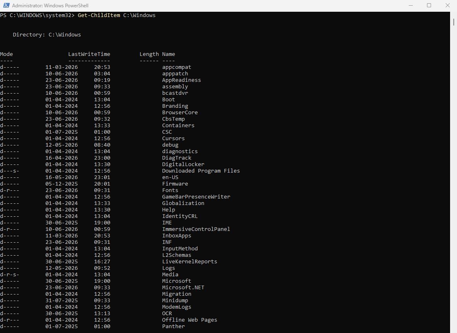Screen dimensions: 457x333
Task: Select the Minidump folder name
Action: point(175,301)
